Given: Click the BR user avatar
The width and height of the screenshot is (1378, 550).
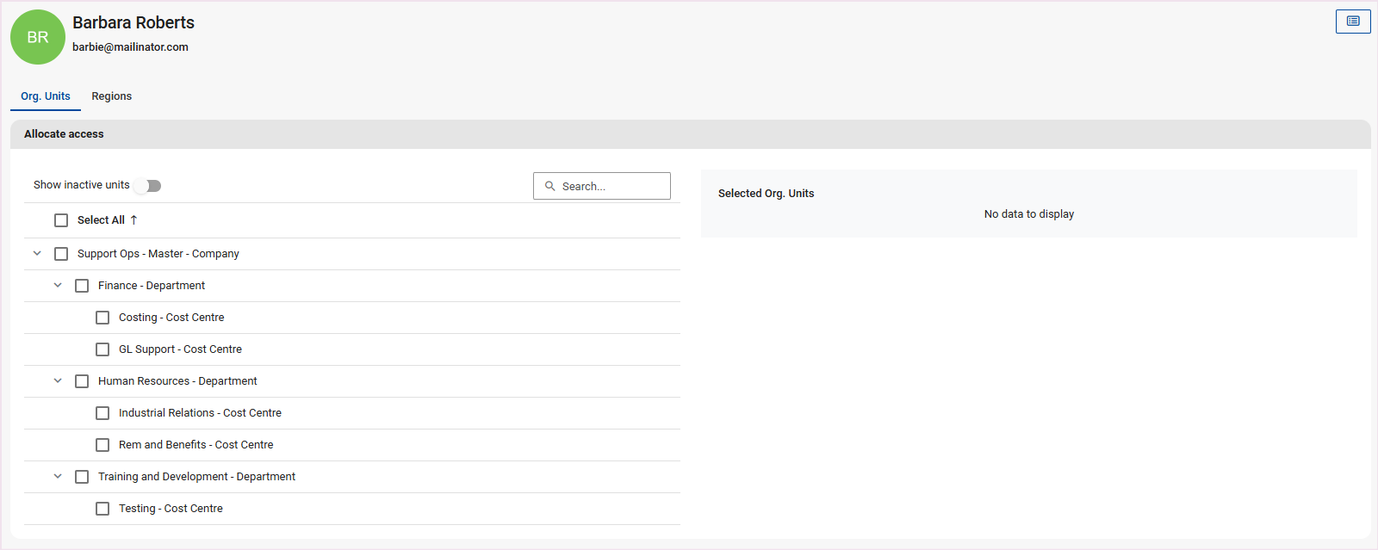Looking at the screenshot, I should pos(38,37).
